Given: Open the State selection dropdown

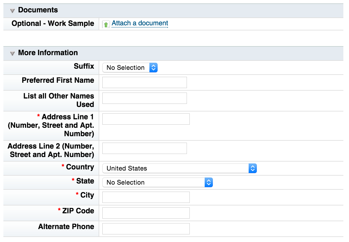Looking at the screenshot, I should (157, 182).
